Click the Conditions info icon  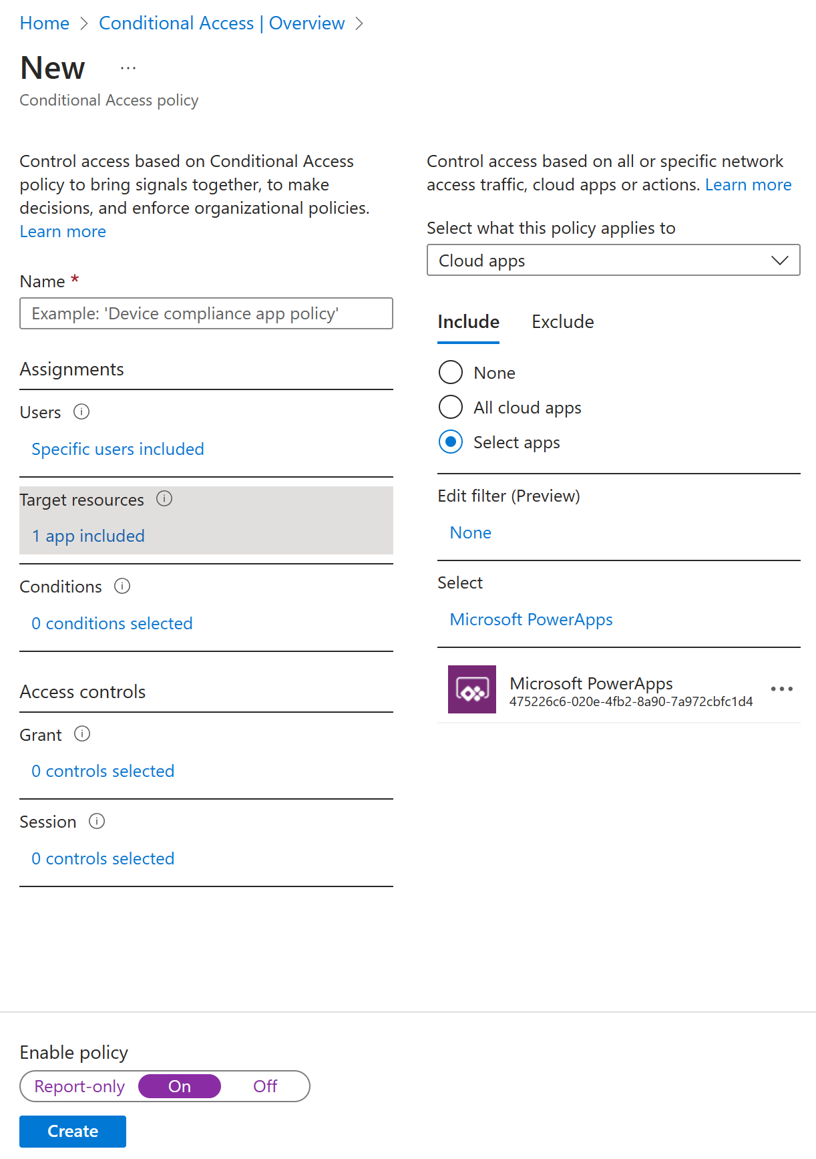(x=122, y=586)
